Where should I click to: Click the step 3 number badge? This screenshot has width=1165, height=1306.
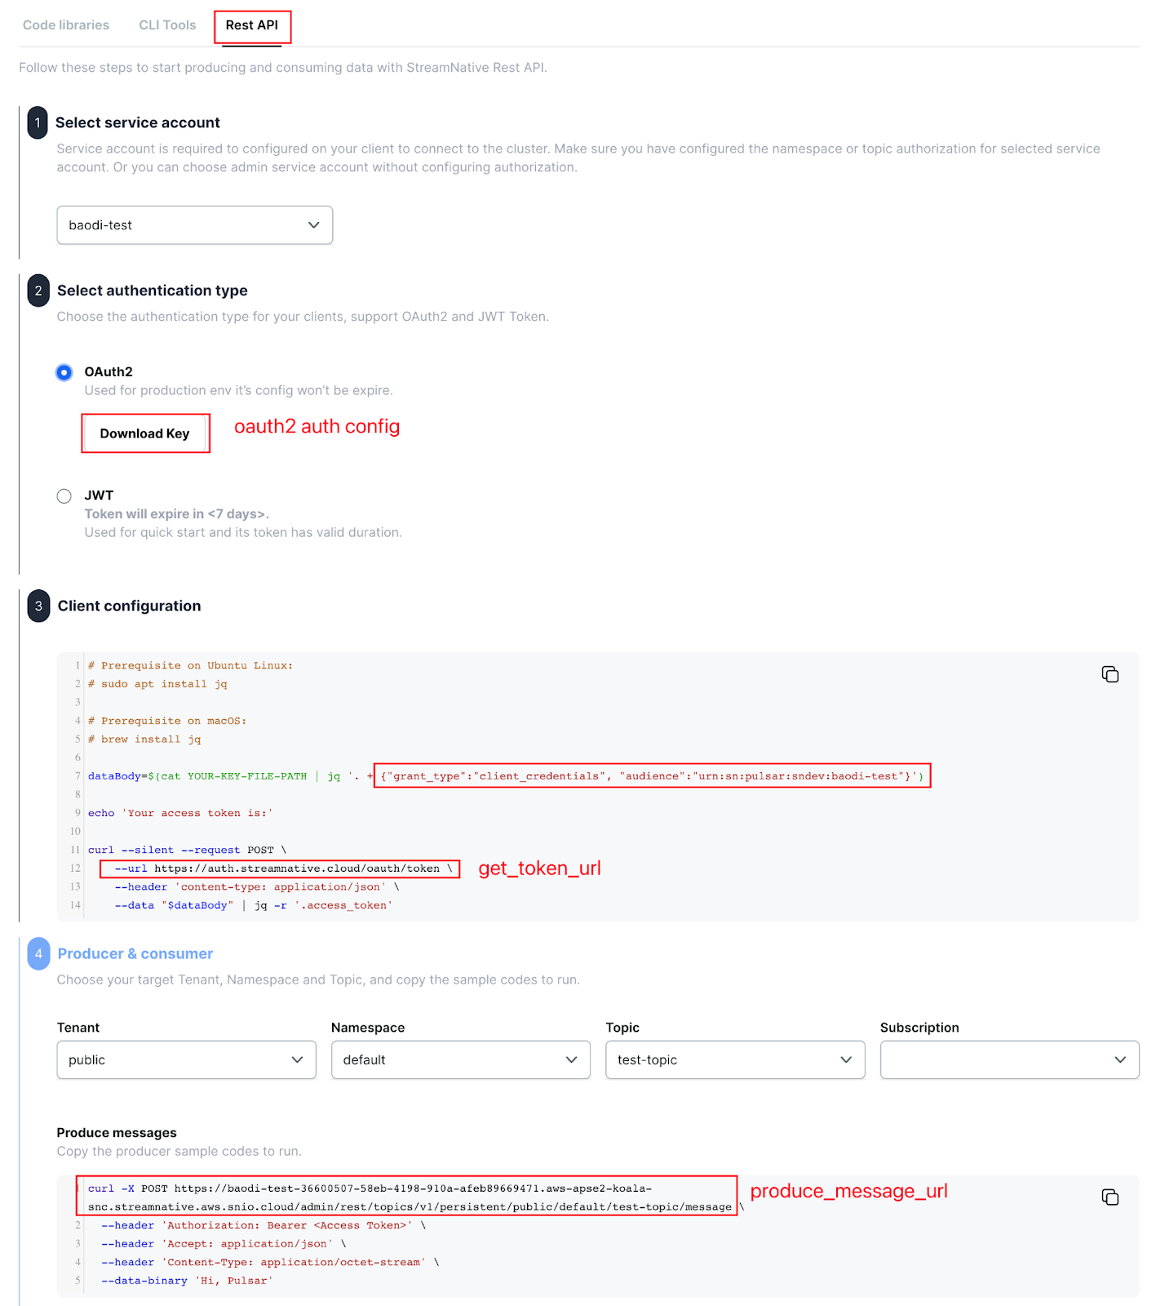38,606
